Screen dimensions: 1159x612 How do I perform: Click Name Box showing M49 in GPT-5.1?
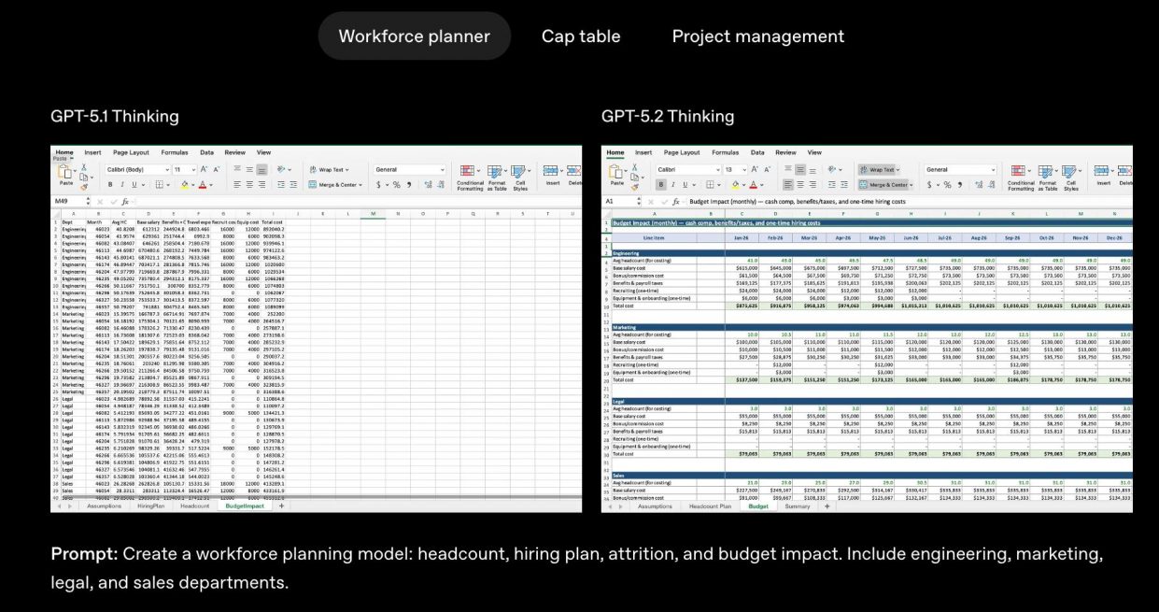pyautogui.click(x=70, y=201)
